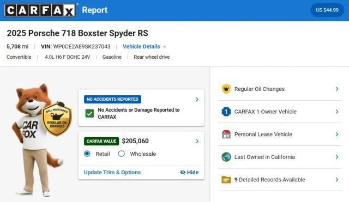Expand the CARFAX Value chevron

(x=197, y=141)
